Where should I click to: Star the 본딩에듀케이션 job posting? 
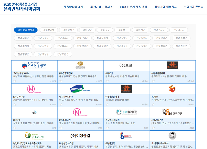coord(107,128)
